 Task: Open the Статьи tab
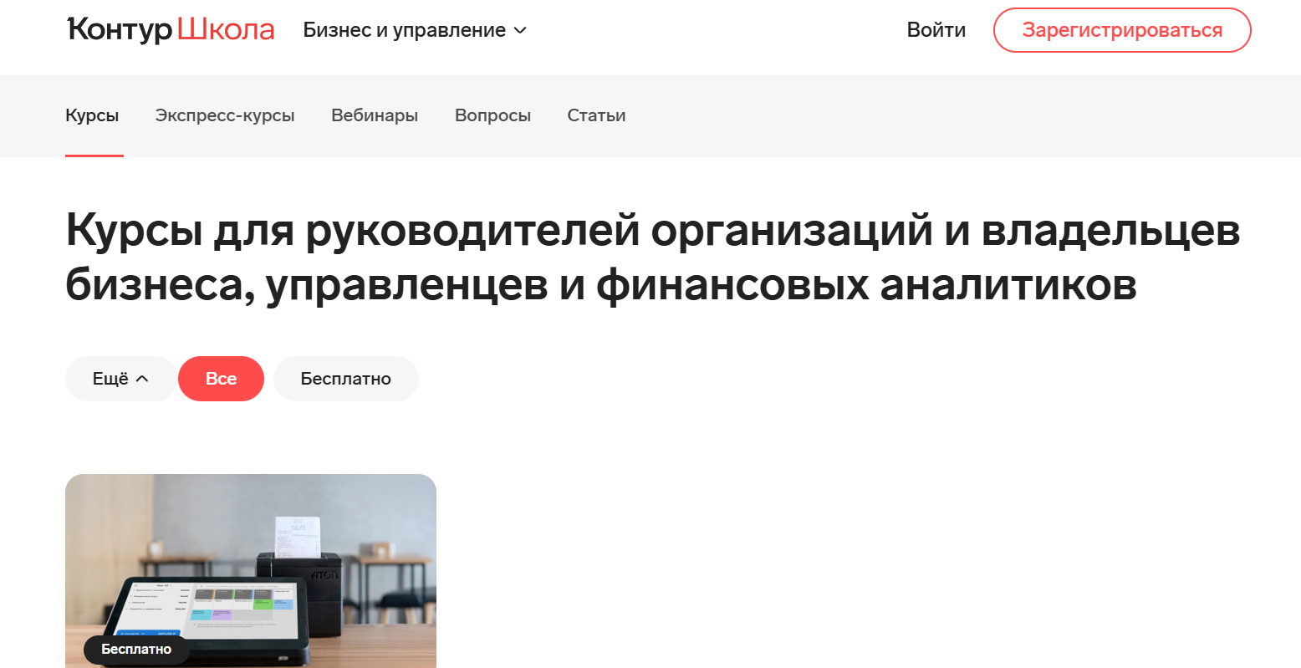pyautogui.click(x=596, y=115)
